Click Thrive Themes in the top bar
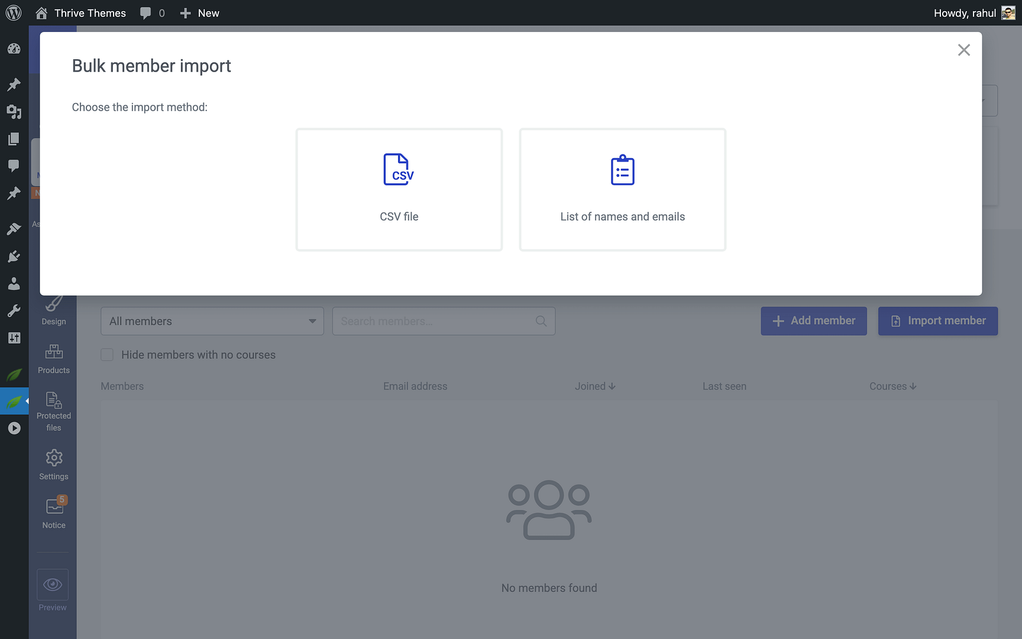This screenshot has height=639, width=1022. (x=89, y=12)
